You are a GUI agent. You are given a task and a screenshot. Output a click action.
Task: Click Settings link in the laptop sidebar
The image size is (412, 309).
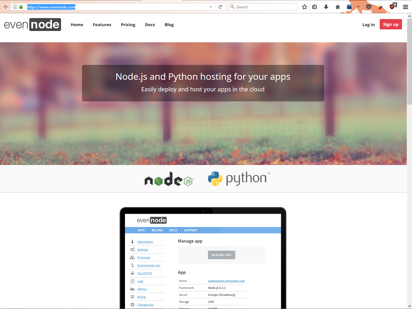(142, 250)
